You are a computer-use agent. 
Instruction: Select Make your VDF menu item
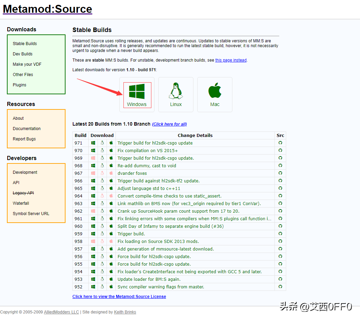tap(27, 64)
